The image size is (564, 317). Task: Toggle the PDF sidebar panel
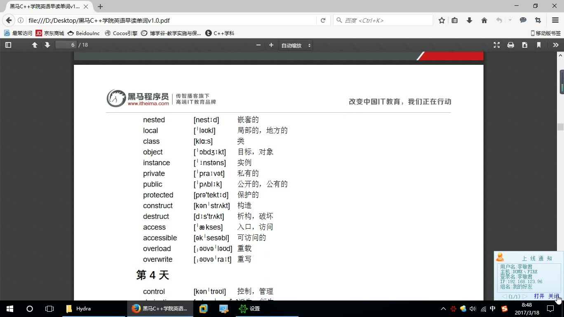8,45
